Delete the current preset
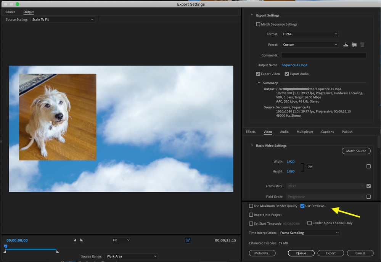This screenshot has width=381, height=262. tap(362, 45)
